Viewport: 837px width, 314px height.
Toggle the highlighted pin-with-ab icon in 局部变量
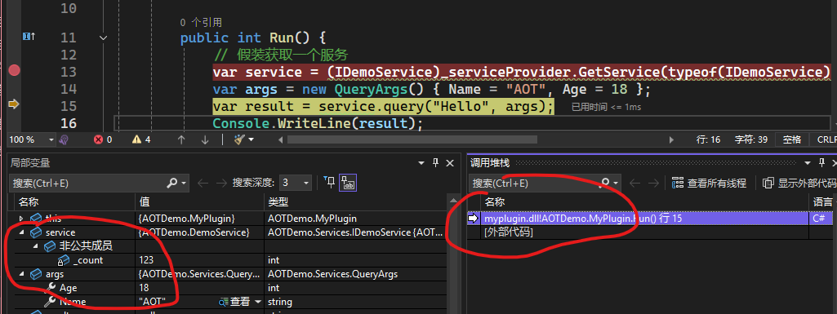tap(349, 183)
